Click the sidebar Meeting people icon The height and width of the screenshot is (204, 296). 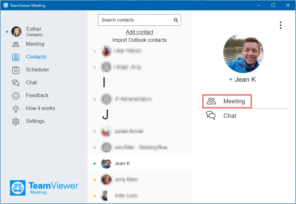[x=16, y=44]
